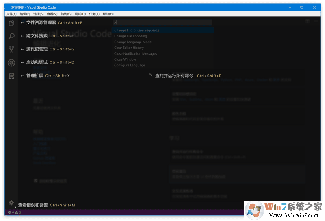
Task: Select Clear Editor History command
Action: click(162, 48)
